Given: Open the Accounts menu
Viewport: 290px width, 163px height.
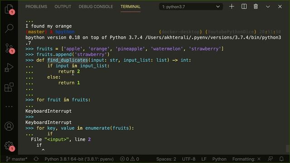Looking at the screenshot, I should pyautogui.click(x=9, y=126).
